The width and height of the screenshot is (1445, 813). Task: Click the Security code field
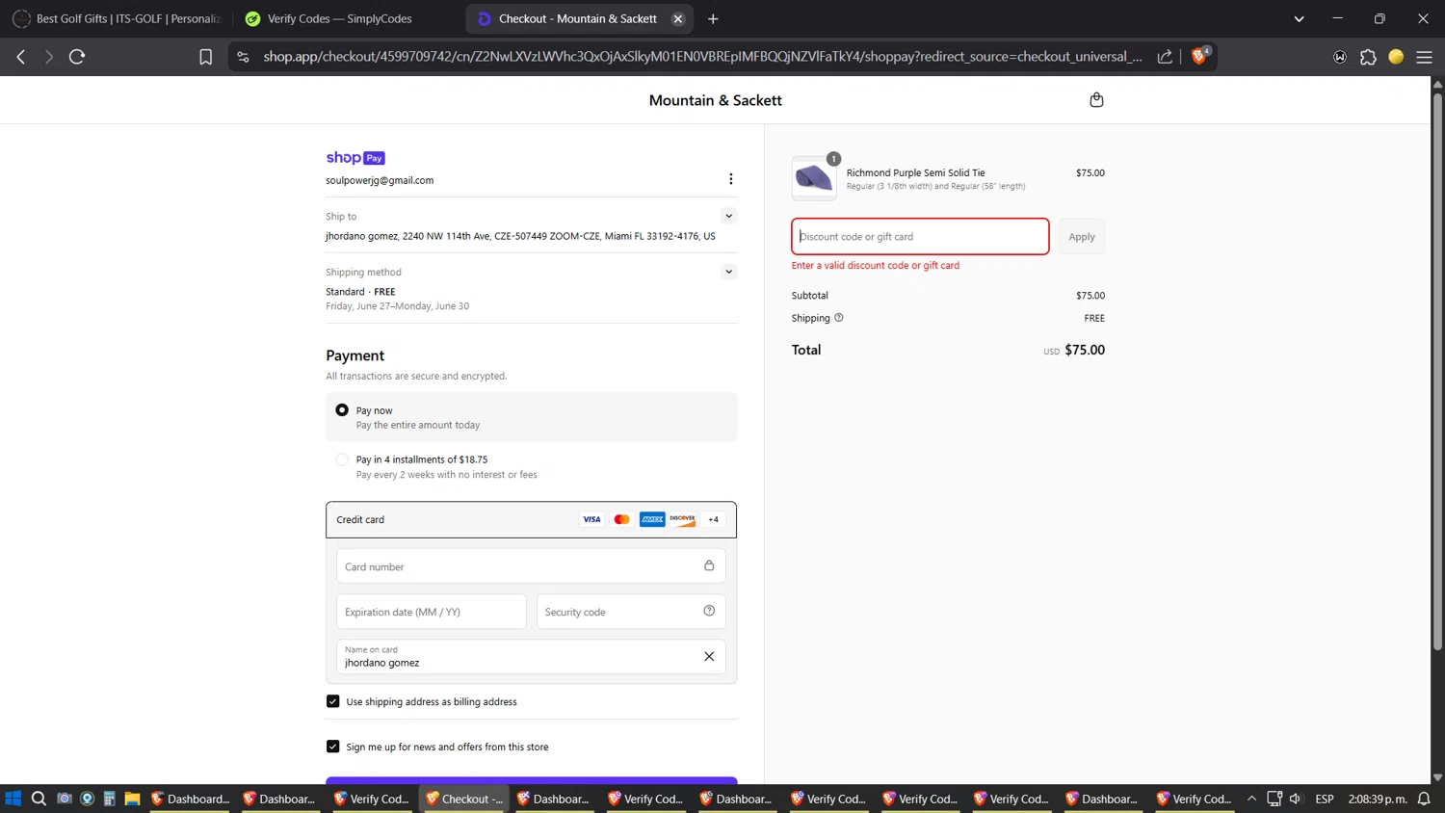coord(631,612)
